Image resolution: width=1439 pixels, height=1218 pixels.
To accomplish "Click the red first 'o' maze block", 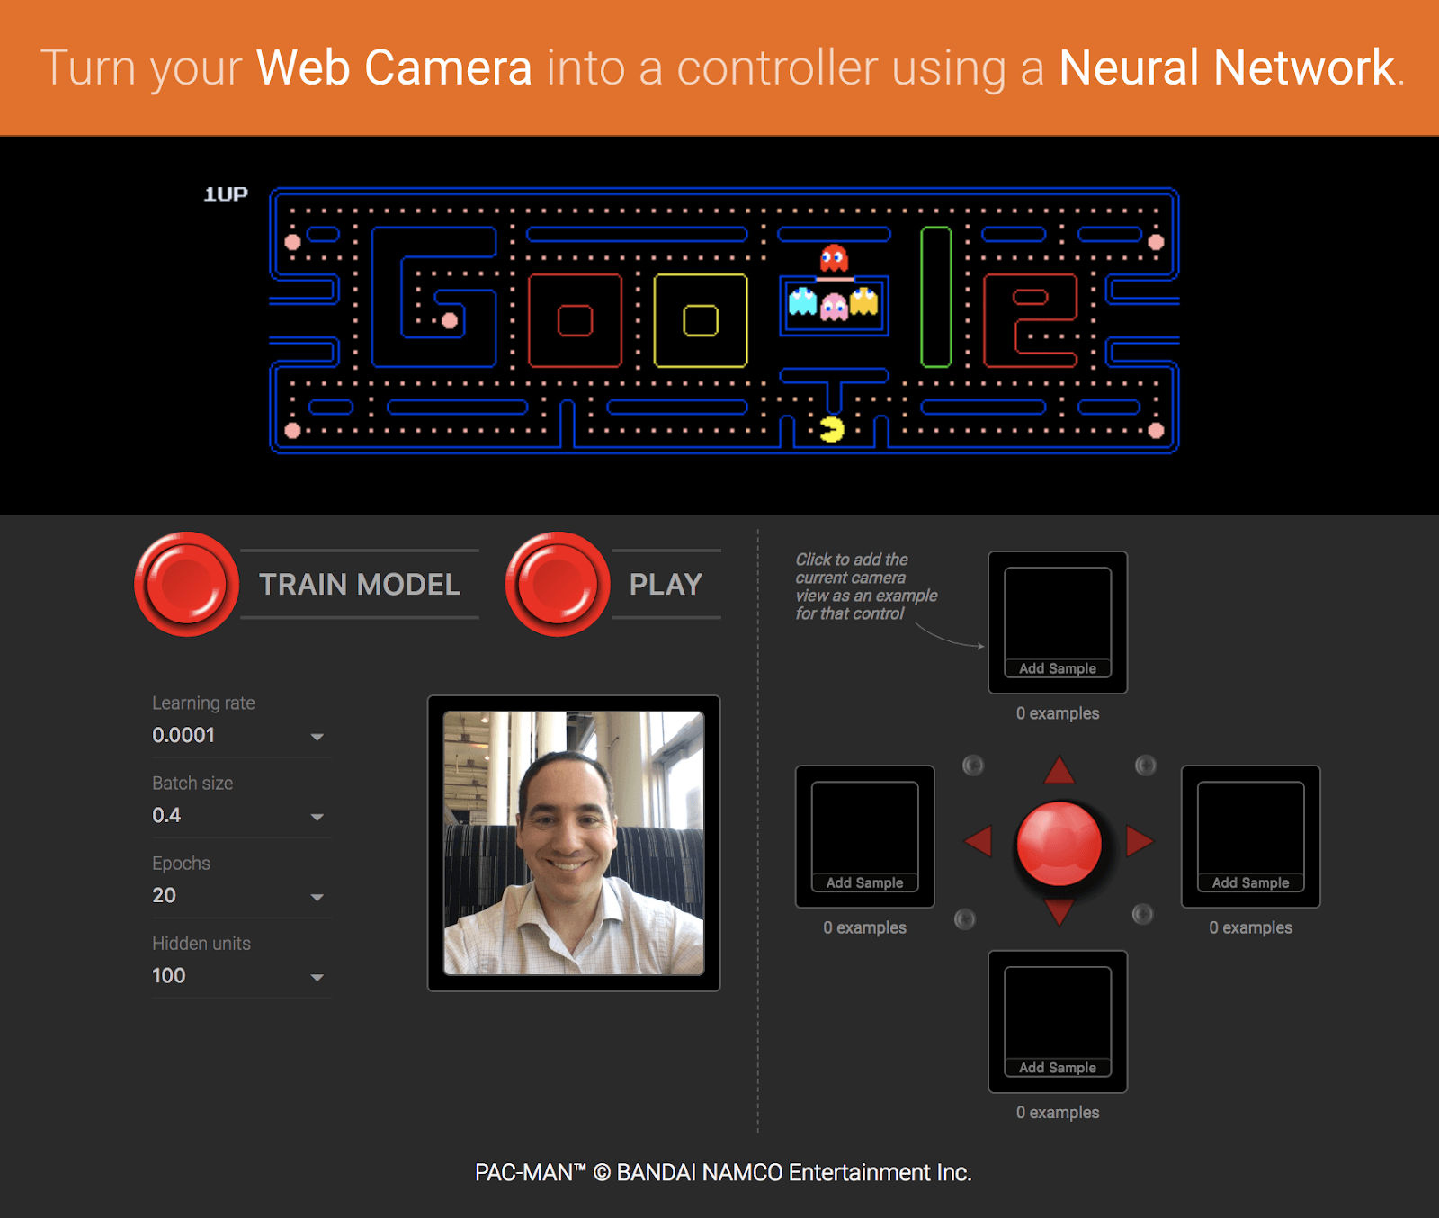I will [575, 320].
